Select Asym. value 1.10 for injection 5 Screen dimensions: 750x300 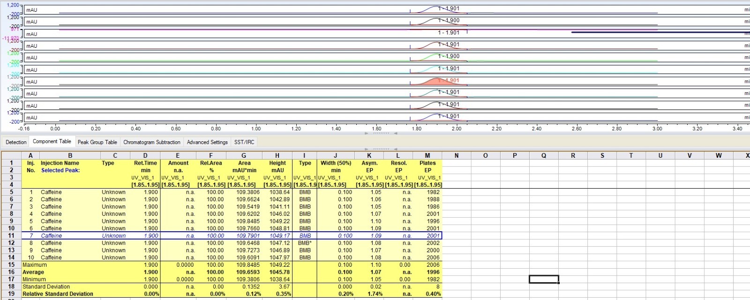(376, 221)
